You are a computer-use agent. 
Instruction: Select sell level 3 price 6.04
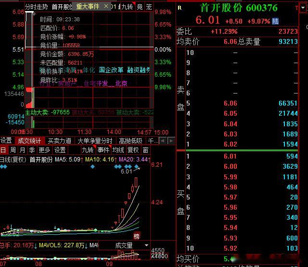tap(231, 124)
